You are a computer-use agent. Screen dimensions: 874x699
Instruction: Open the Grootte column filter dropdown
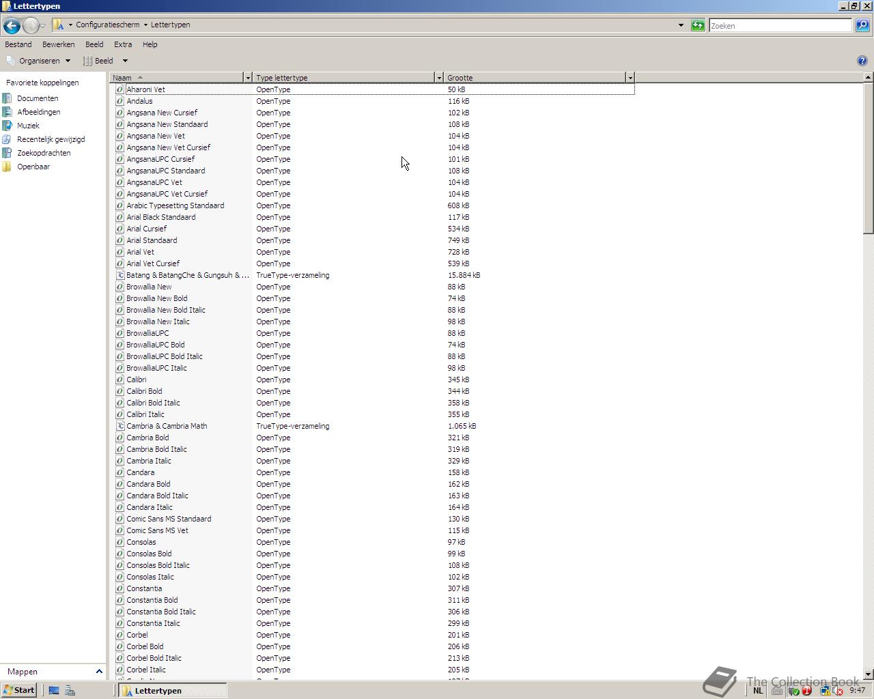pyautogui.click(x=630, y=78)
